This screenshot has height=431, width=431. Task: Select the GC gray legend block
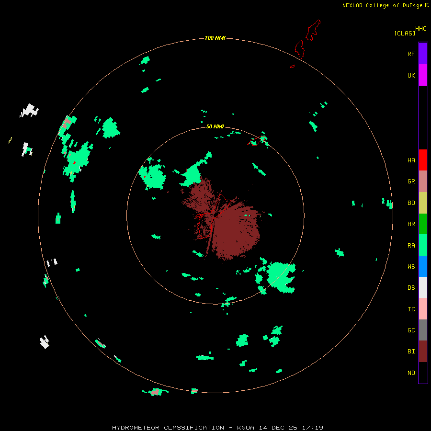[x=423, y=330]
